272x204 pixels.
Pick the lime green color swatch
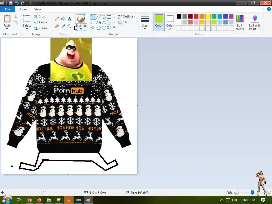(214, 22)
